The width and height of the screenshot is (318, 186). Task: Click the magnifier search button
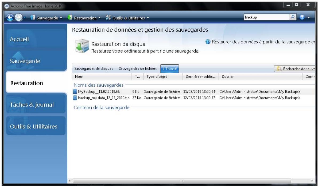point(293,17)
